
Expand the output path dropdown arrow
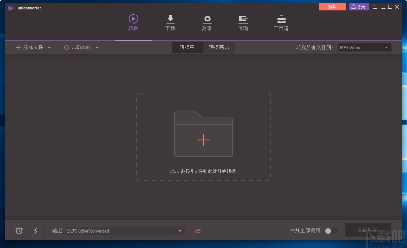click(x=180, y=231)
